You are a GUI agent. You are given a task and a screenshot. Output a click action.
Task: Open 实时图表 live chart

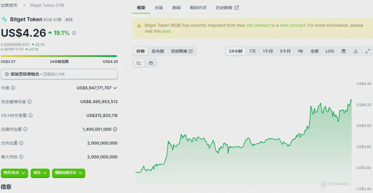tap(182, 51)
